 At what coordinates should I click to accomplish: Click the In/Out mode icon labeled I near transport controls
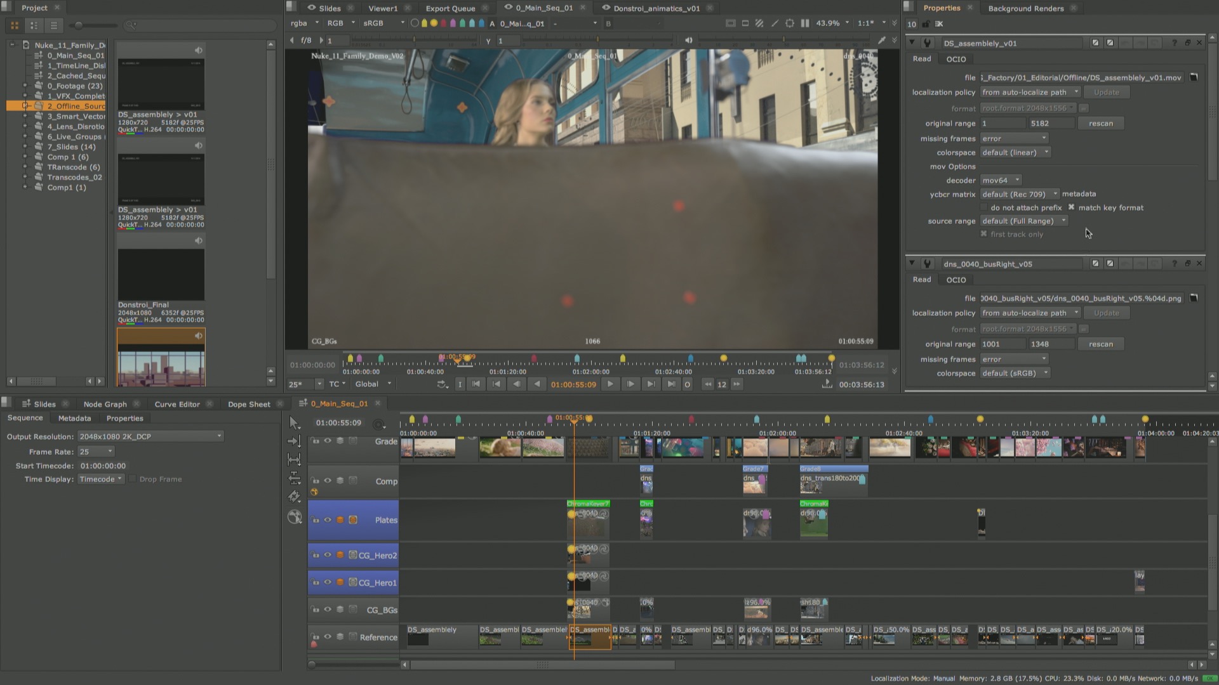point(460,384)
